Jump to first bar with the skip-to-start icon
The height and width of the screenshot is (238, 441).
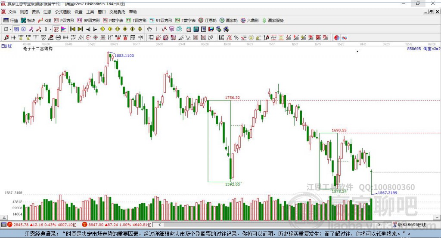(73, 29)
